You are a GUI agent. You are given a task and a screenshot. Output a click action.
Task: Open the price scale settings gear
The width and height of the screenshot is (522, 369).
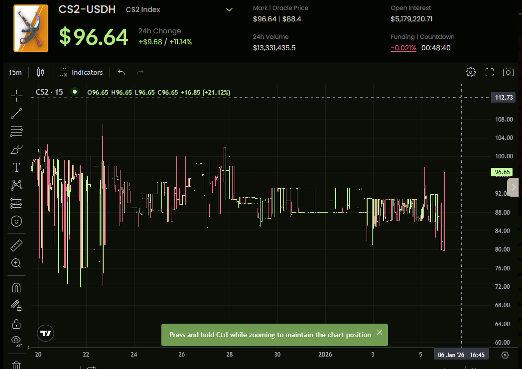(x=505, y=355)
